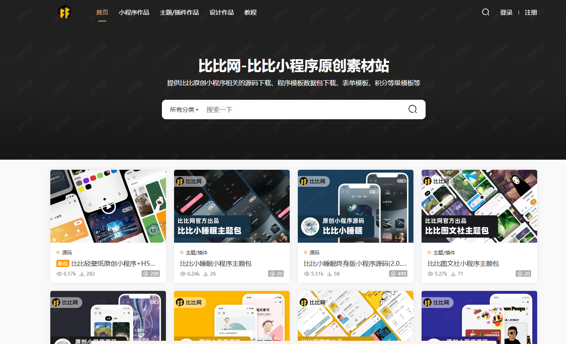The height and width of the screenshot is (344, 566).
Task: Click view count eye icon under 比比小睡眠小程序主题包
Action: click(183, 274)
